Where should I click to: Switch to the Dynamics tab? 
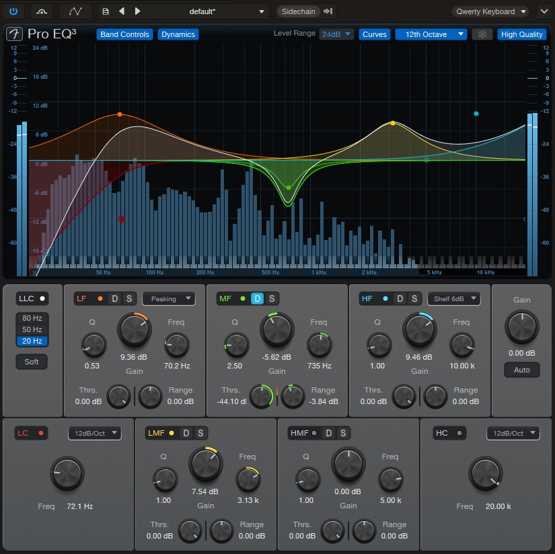tap(178, 34)
